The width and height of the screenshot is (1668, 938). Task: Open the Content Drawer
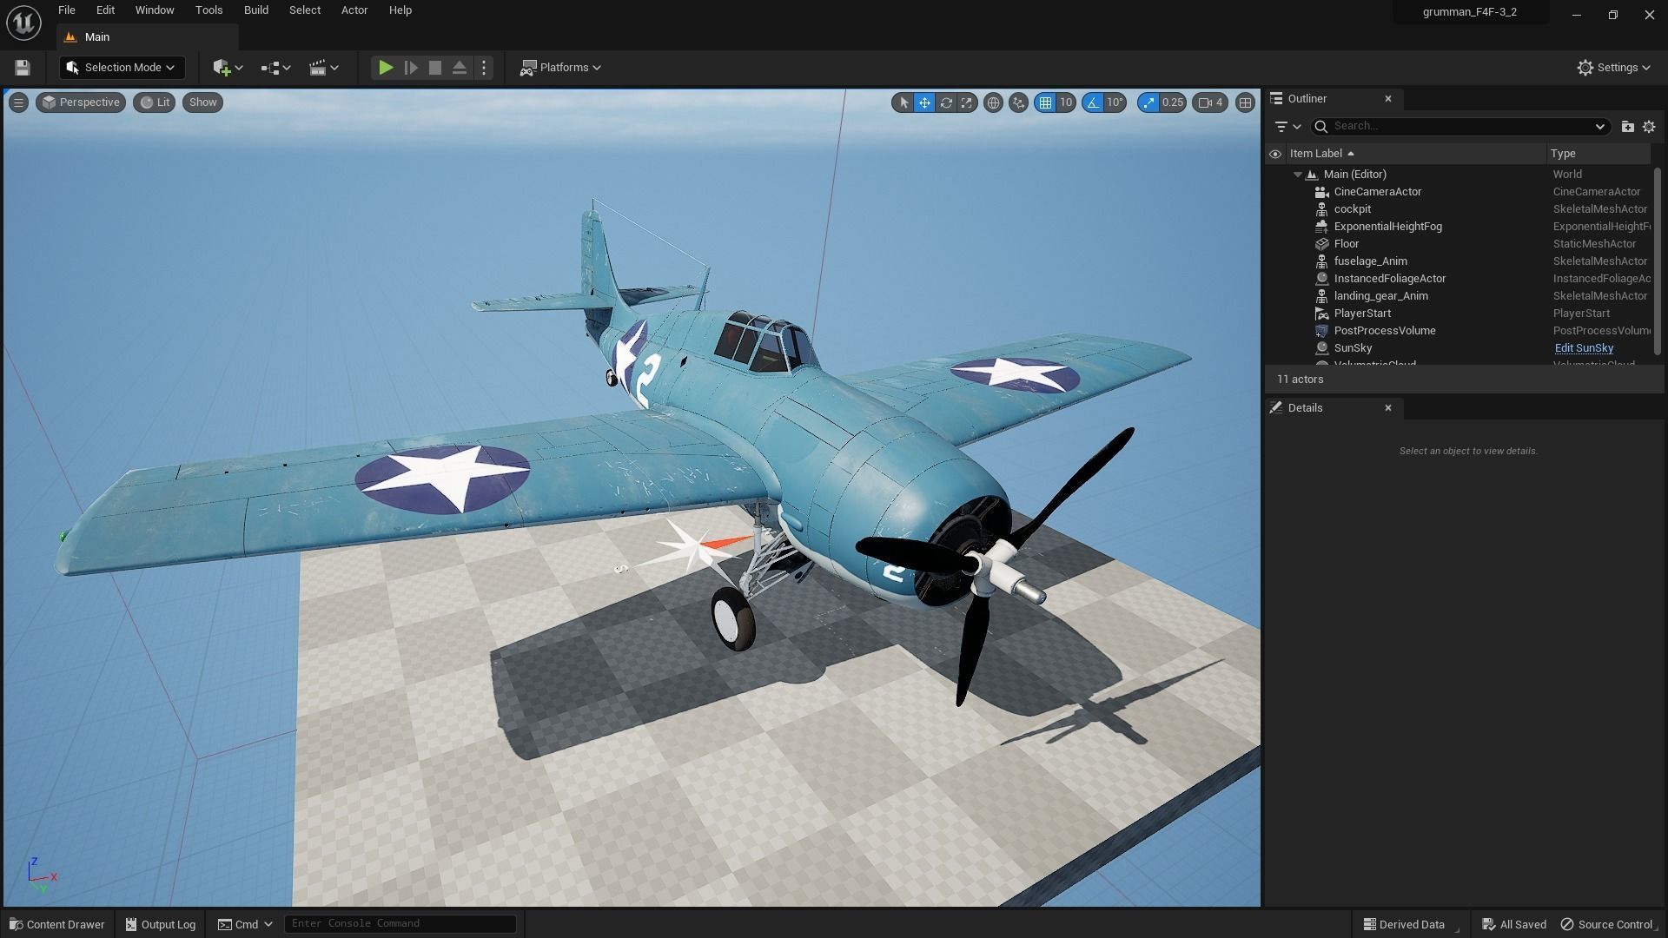click(x=57, y=924)
